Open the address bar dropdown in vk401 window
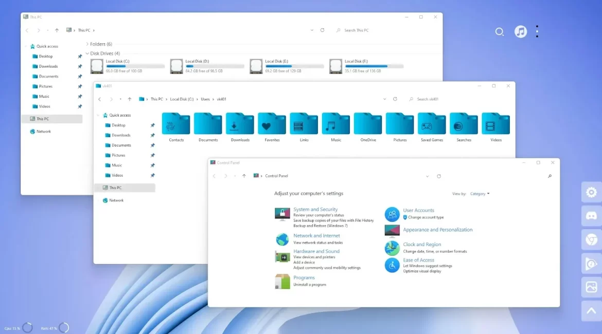The height and width of the screenshot is (334, 602). click(x=384, y=99)
